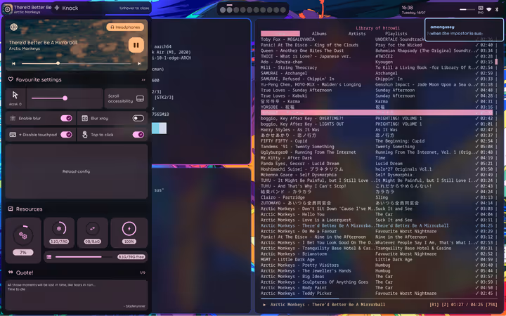
Task: Toggle the Disable touchpad switch
Action: [x=66, y=134]
